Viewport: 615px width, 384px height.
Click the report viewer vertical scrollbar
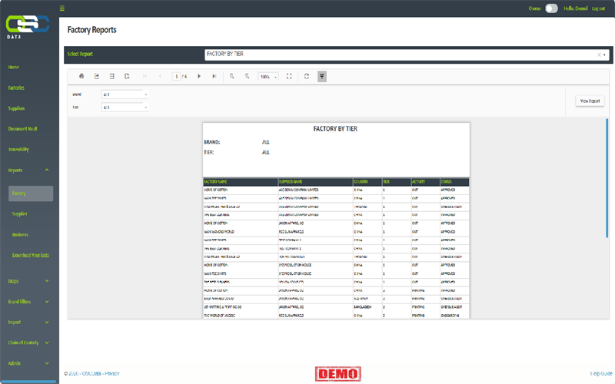tap(607, 178)
